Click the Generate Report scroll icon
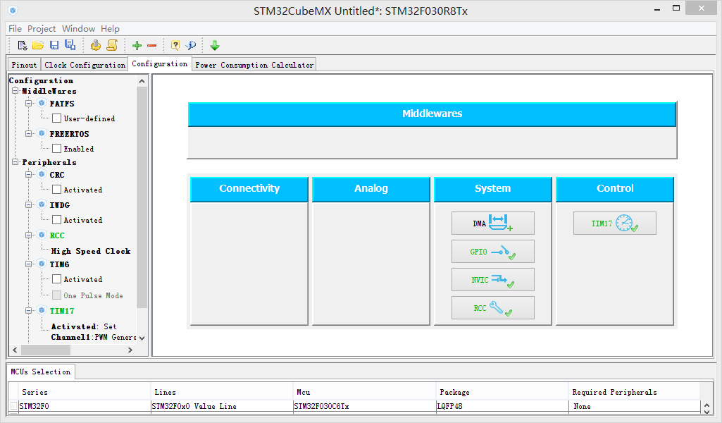722x423 pixels. click(x=112, y=45)
